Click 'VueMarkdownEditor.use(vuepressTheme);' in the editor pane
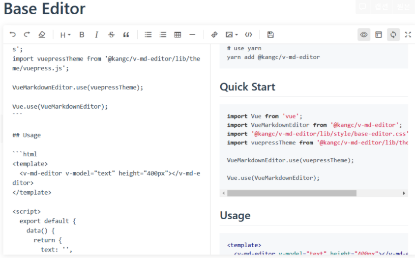 coord(78,87)
